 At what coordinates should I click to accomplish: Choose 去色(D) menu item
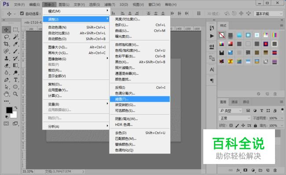coord(140,133)
